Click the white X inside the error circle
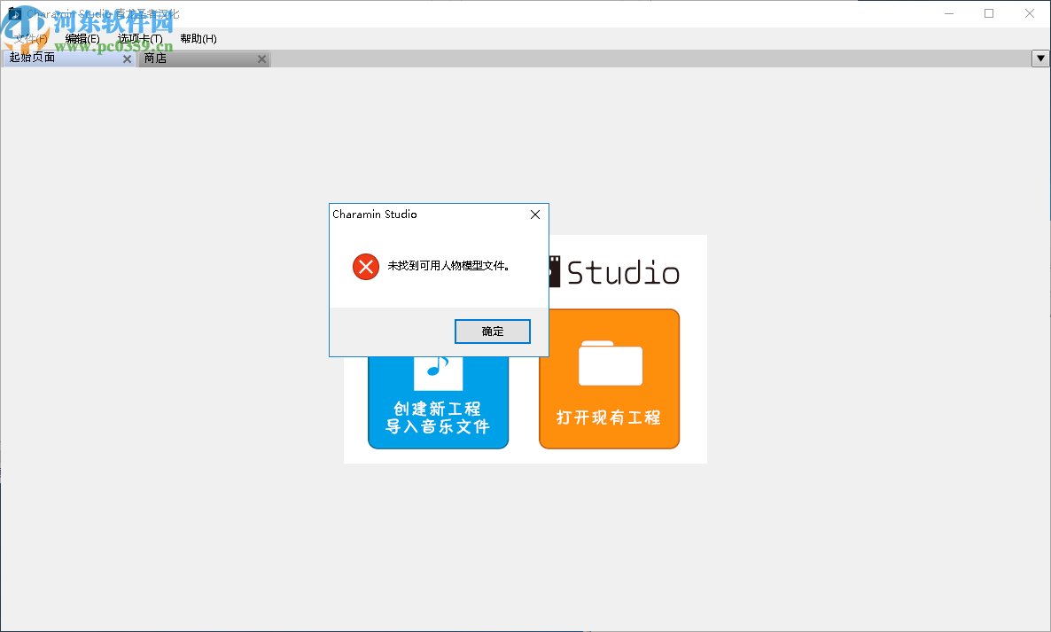The height and width of the screenshot is (632, 1051). (x=365, y=266)
